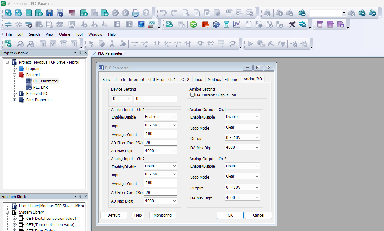Click the zoom in magnifier icon
Screen dimensions: 384x231
[20, 44]
